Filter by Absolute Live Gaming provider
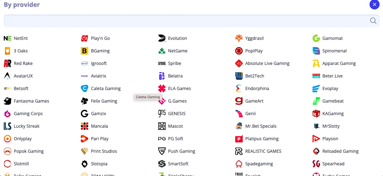This screenshot has height=176, width=383. (x=267, y=63)
